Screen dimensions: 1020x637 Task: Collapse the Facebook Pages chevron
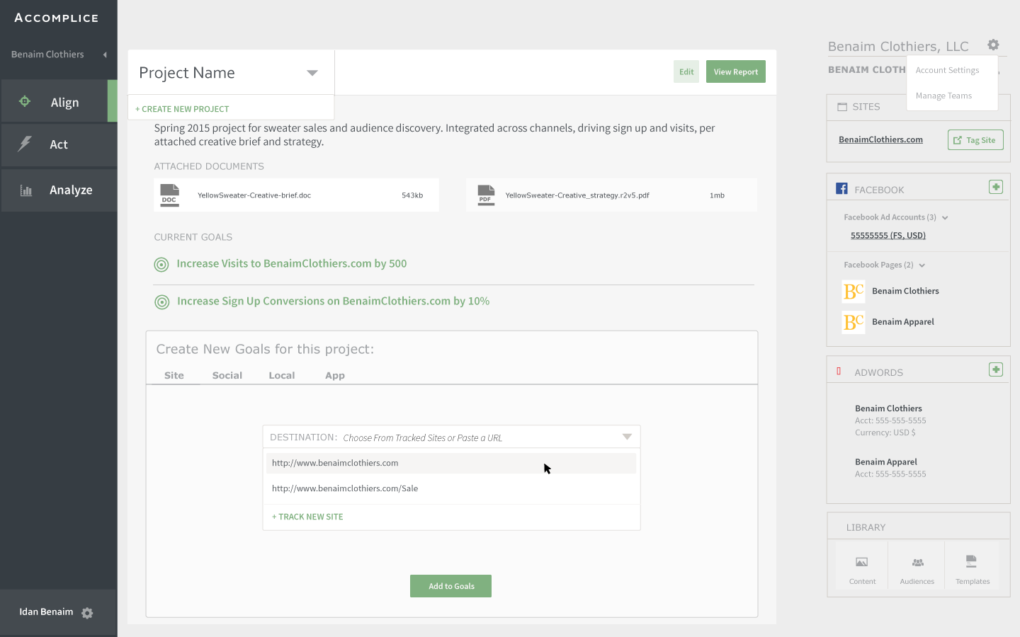pos(922,265)
